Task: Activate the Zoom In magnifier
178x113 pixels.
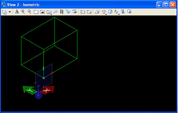Action: 23,12
